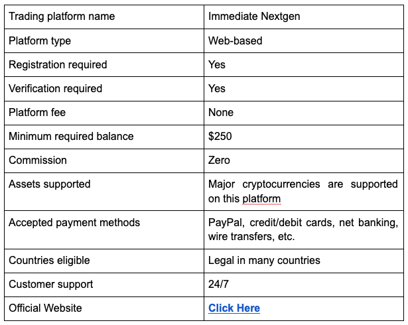This screenshot has width=408, height=325.
Task: Select the 'Immediate Nextgen' cell text
Action: (254, 17)
